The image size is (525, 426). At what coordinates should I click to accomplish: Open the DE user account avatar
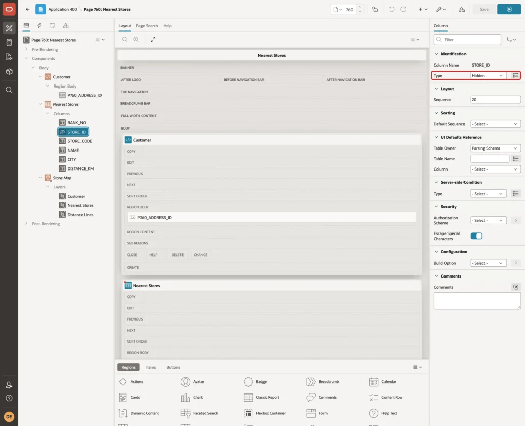coord(9,417)
